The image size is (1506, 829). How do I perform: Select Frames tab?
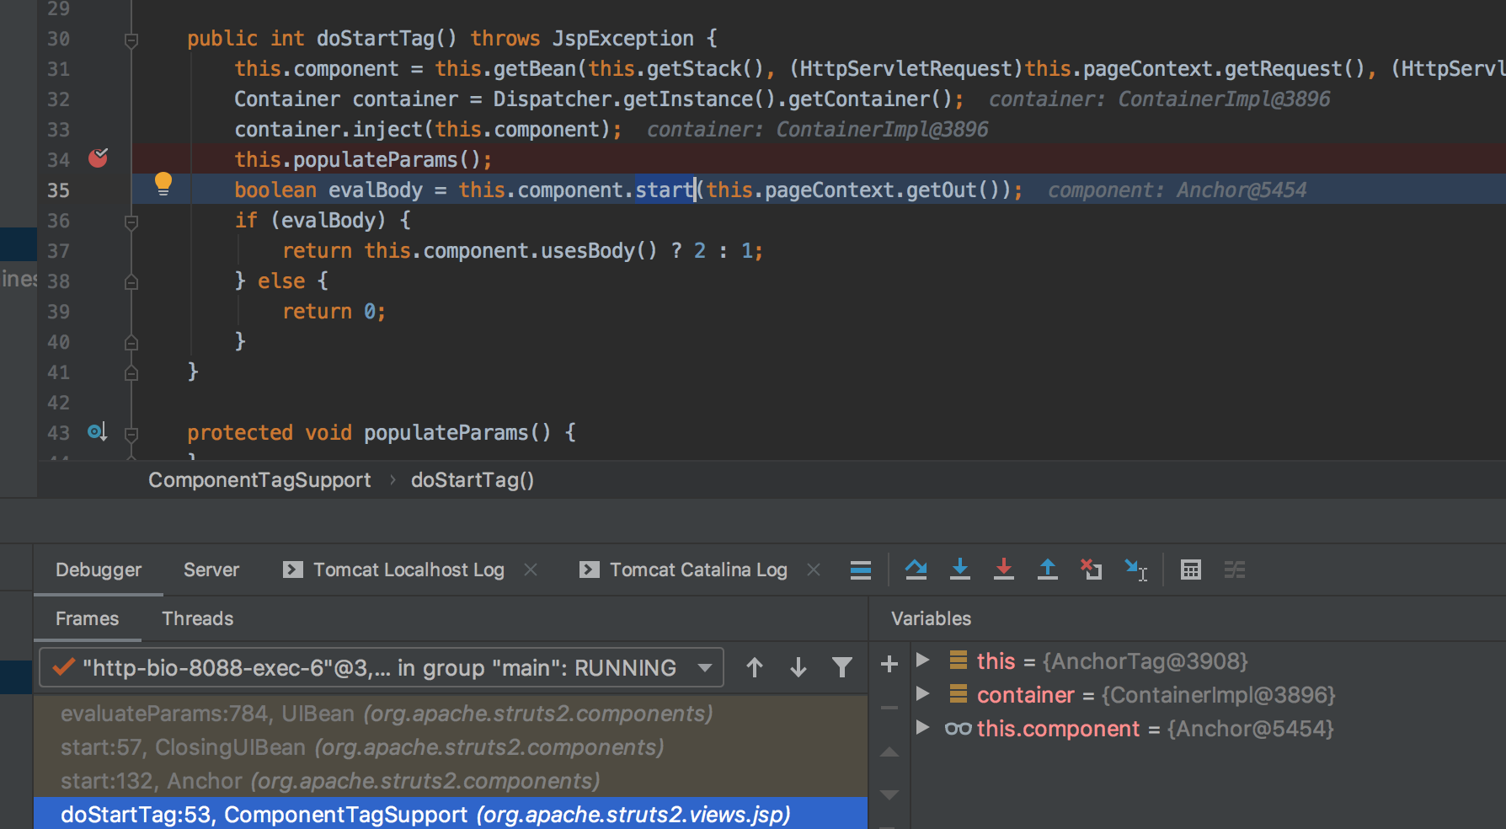[x=88, y=619]
